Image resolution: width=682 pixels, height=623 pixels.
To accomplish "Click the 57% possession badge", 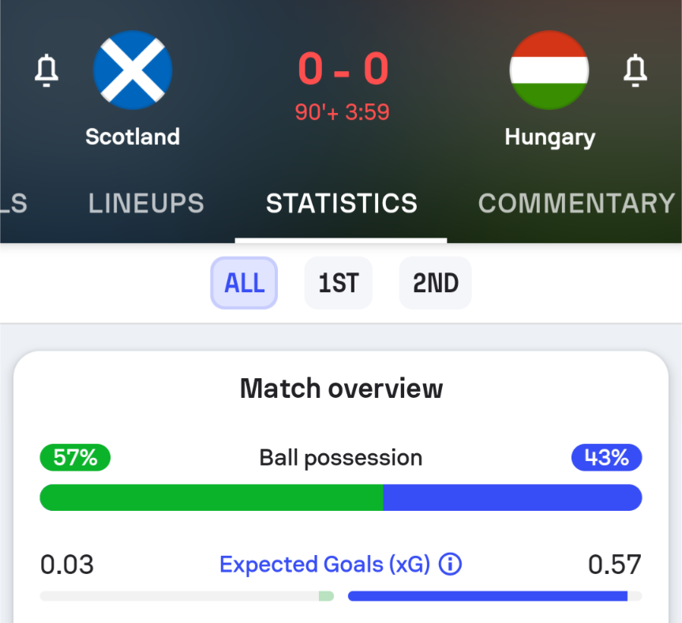I will pyautogui.click(x=75, y=457).
